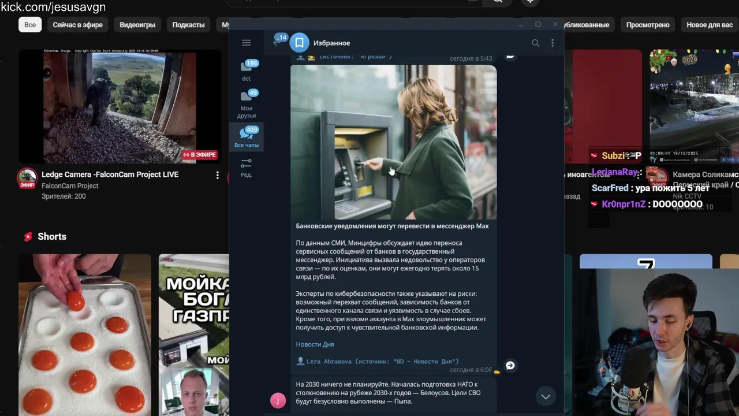Open the FalconCam Project channel avatar
This screenshot has width=739, height=416.
point(27,179)
